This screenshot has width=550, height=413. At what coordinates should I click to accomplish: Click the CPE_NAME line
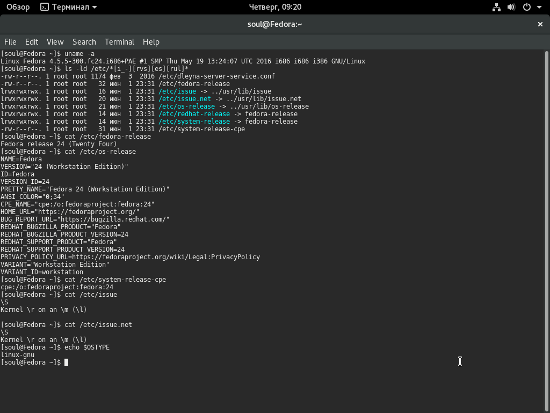coord(77,204)
